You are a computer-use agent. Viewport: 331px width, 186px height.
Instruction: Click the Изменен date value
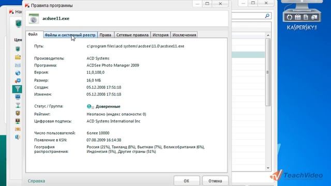pos(103,94)
